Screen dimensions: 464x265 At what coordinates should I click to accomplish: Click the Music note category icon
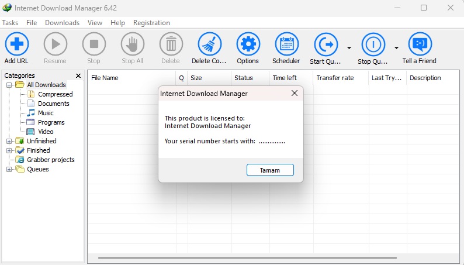[x=31, y=113]
